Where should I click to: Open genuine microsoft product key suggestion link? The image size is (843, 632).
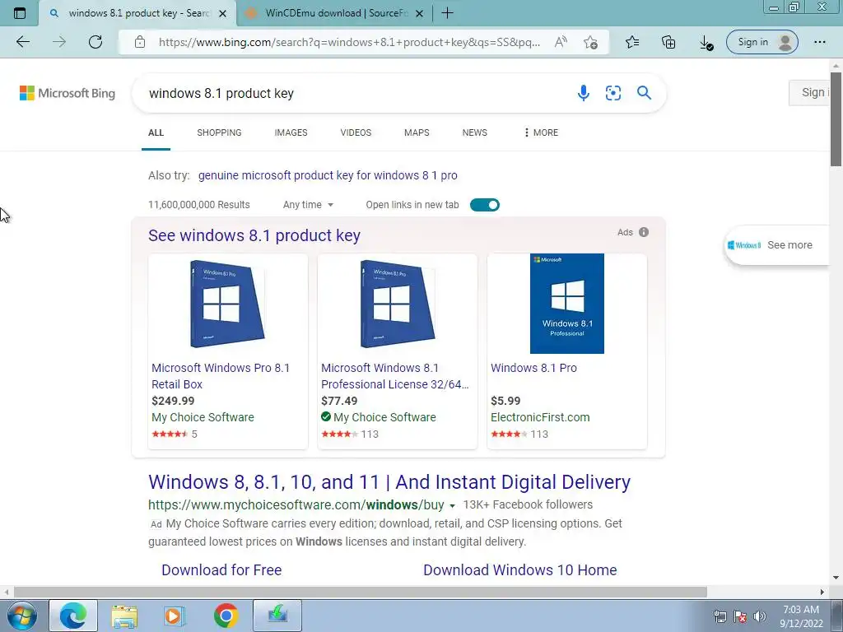pos(328,175)
